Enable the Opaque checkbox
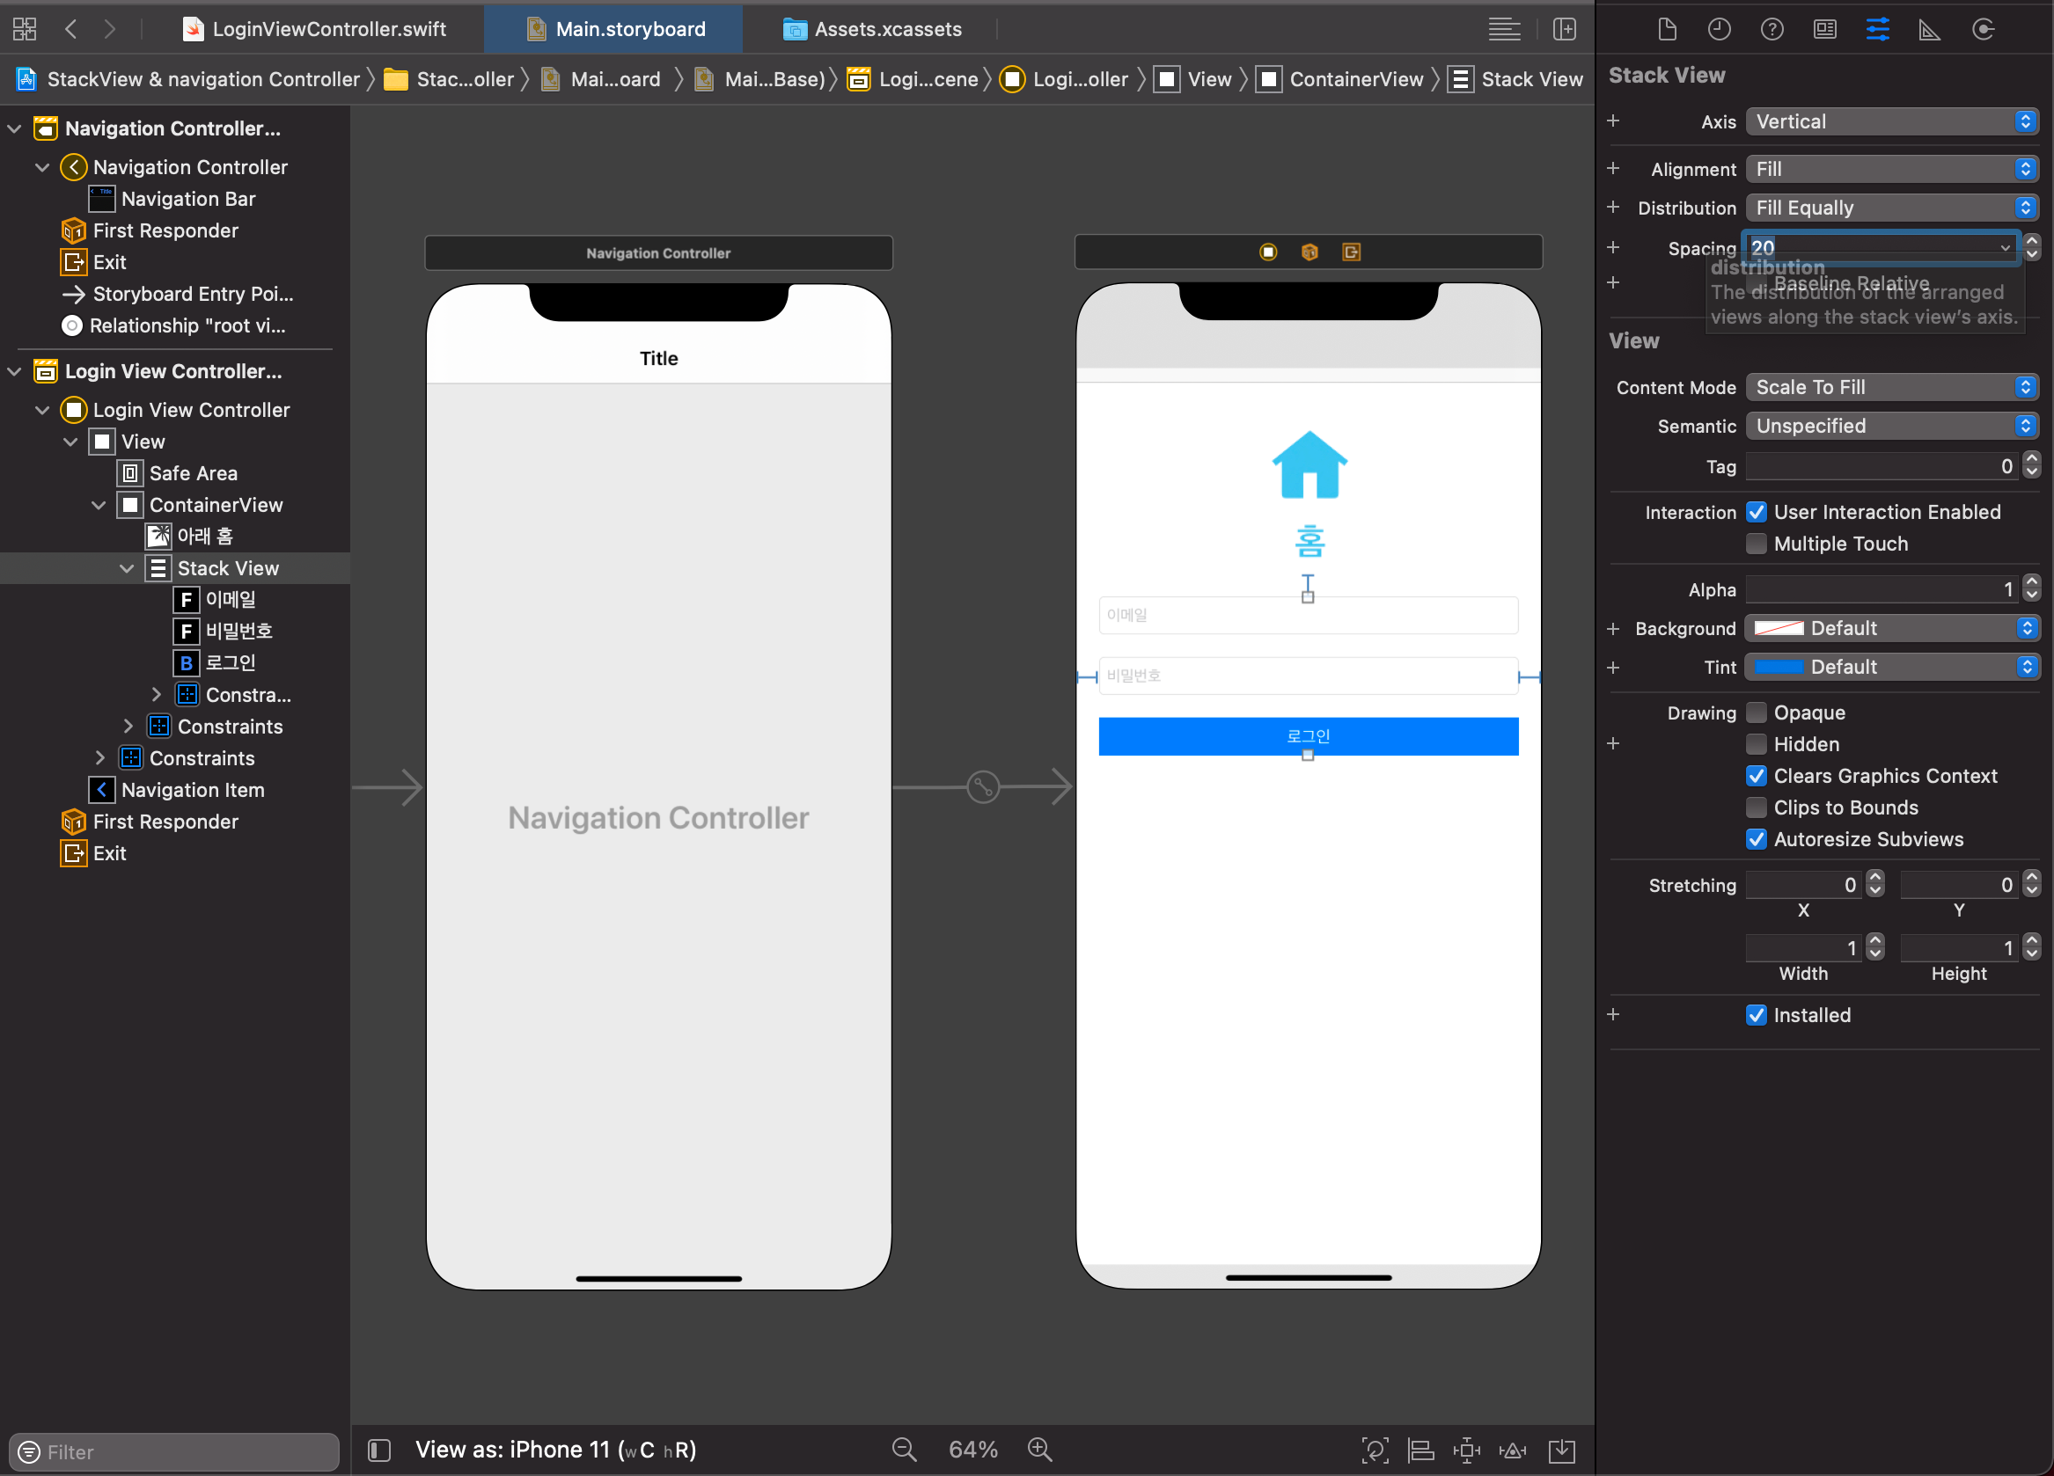 coord(1756,713)
